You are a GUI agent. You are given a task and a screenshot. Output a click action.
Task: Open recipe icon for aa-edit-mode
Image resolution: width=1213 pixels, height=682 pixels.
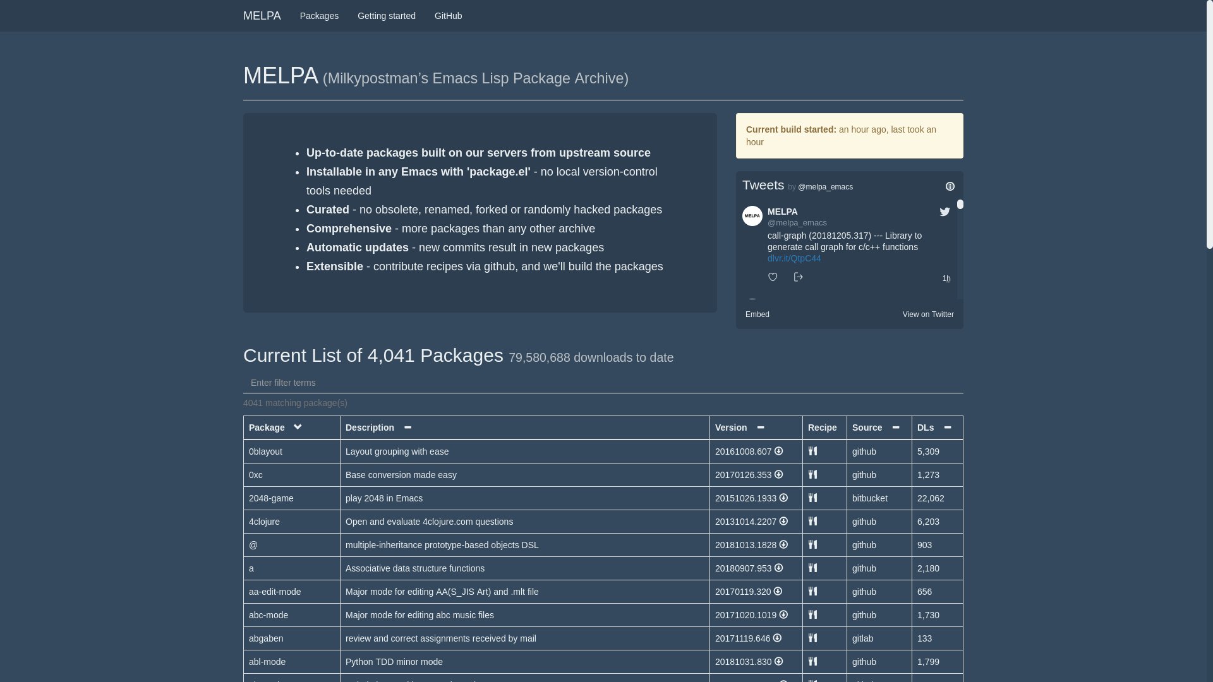(x=812, y=592)
